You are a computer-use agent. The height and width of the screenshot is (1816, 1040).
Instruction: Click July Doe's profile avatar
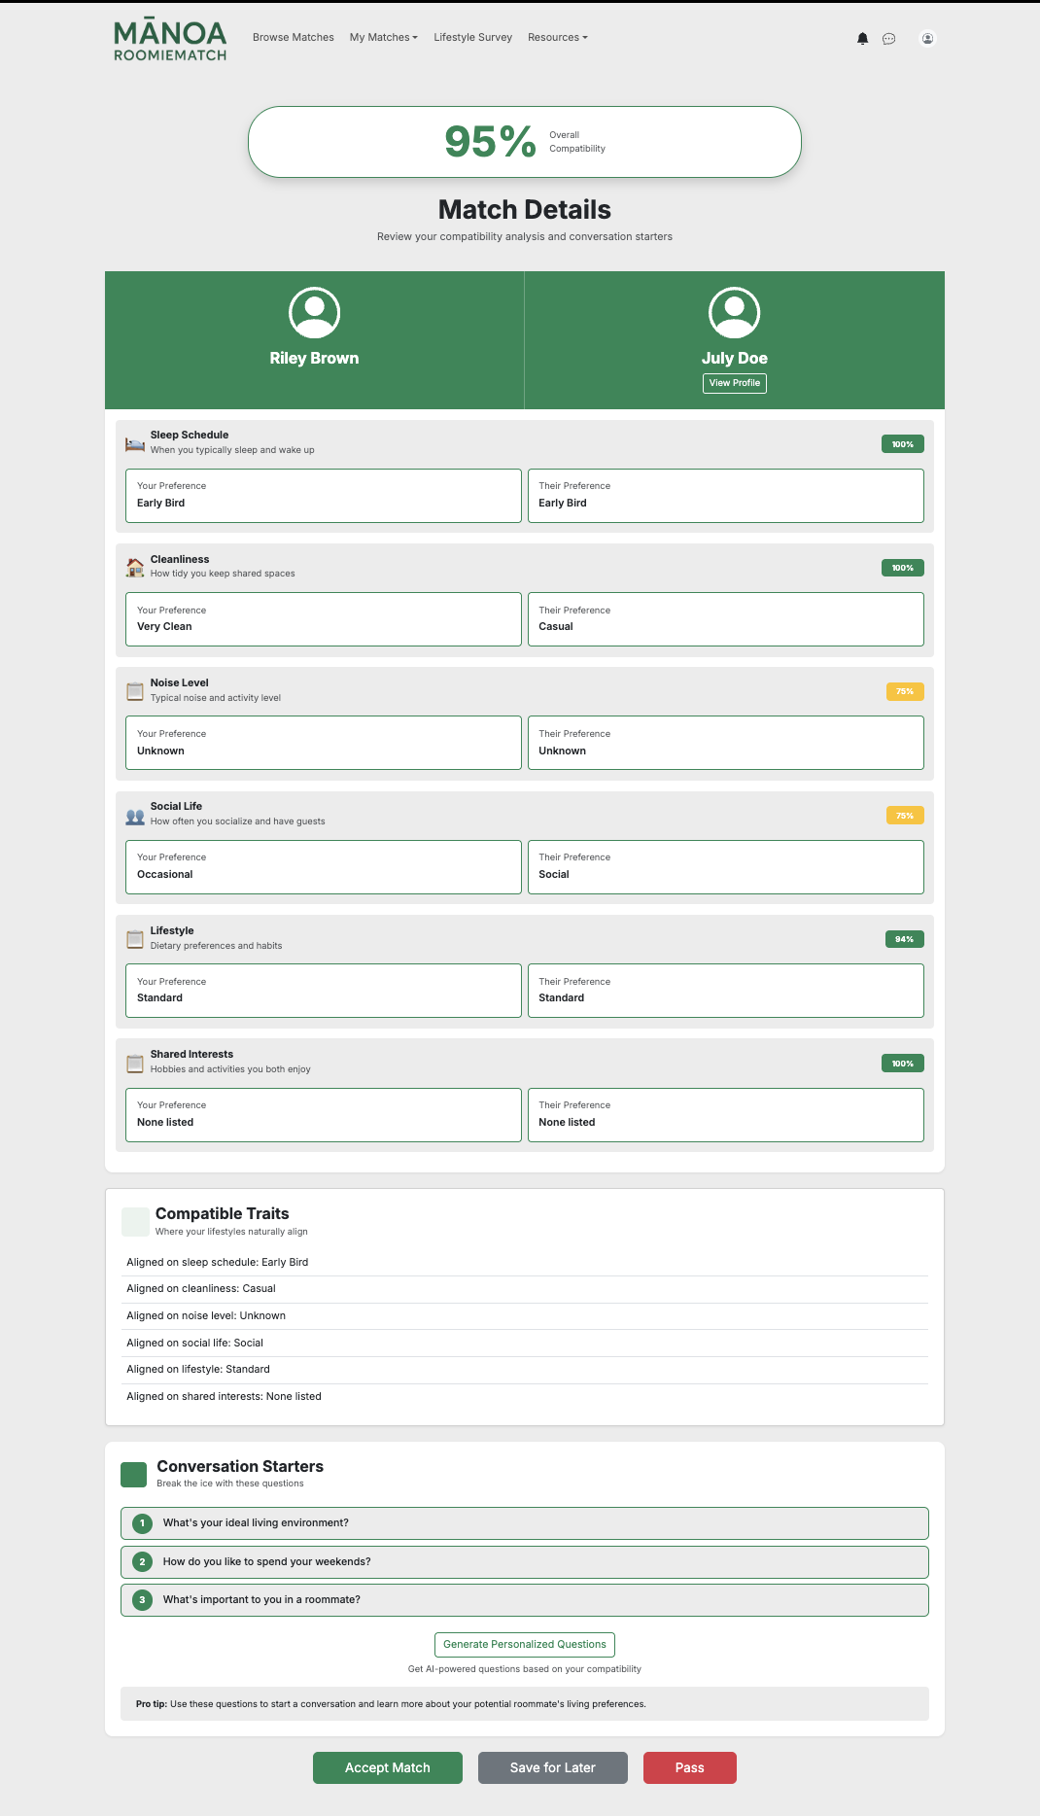[734, 312]
